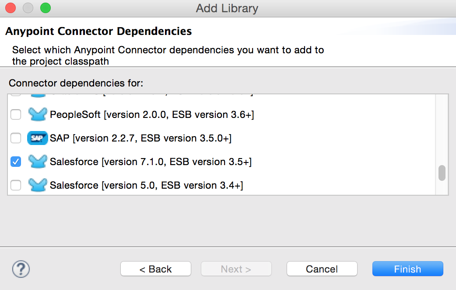Open the help dialog via the question mark icon
Screen dimensions: 456x290
point(21,269)
